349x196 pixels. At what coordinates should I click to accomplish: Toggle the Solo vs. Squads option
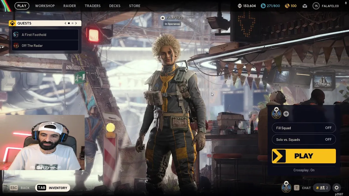tap(304, 139)
